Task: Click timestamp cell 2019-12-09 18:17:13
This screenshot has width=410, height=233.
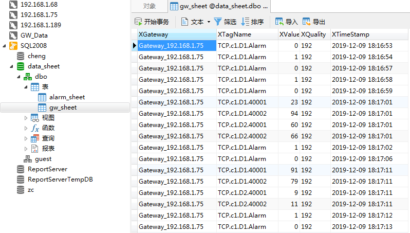Action: point(369,227)
